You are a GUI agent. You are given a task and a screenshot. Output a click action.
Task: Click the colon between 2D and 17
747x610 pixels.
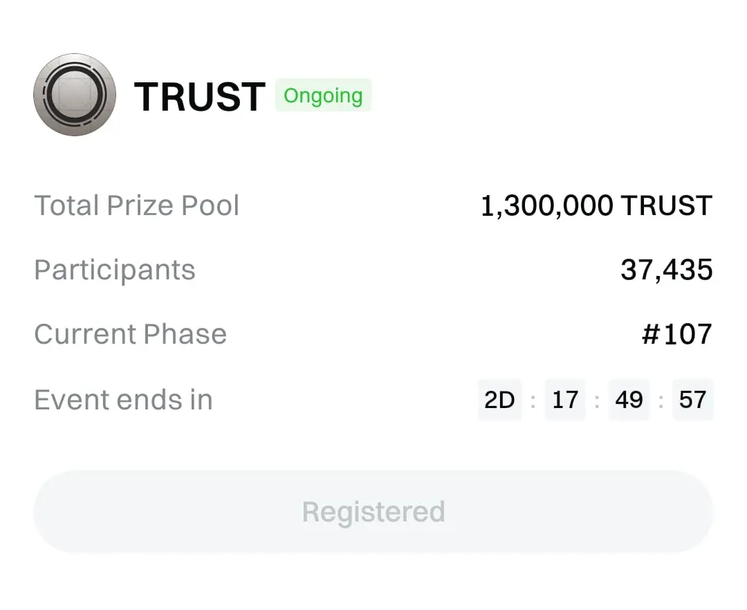[x=533, y=400]
